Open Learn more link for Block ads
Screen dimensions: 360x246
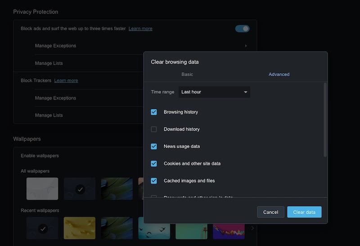(140, 29)
